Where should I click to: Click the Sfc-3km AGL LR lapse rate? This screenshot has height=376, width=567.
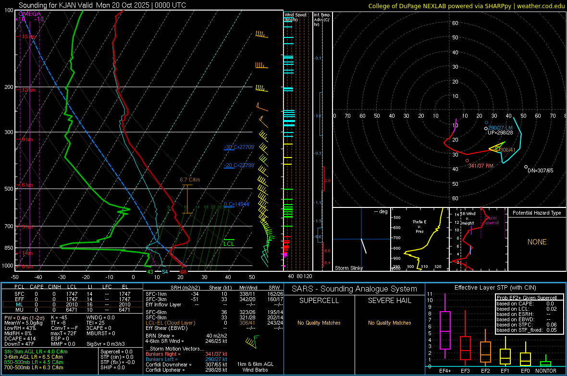pos(36,352)
